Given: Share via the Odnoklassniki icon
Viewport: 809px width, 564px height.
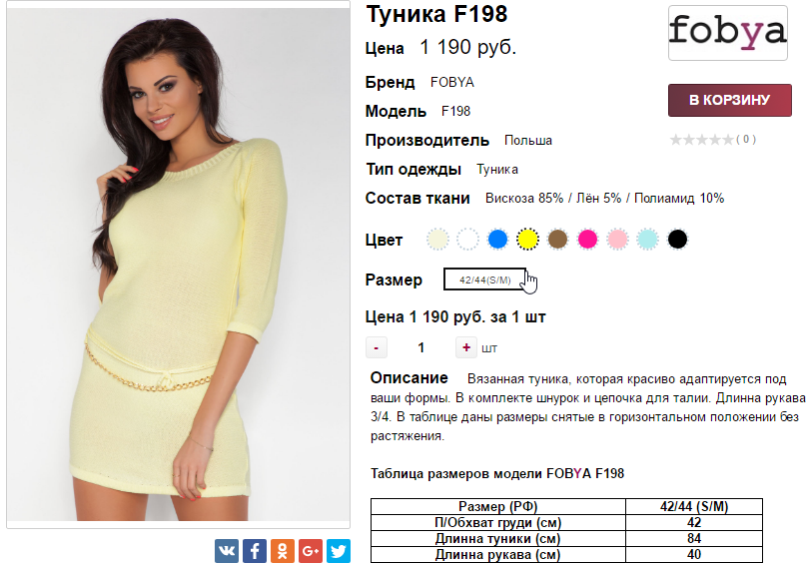Looking at the screenshot, I should tap(283, 551).
